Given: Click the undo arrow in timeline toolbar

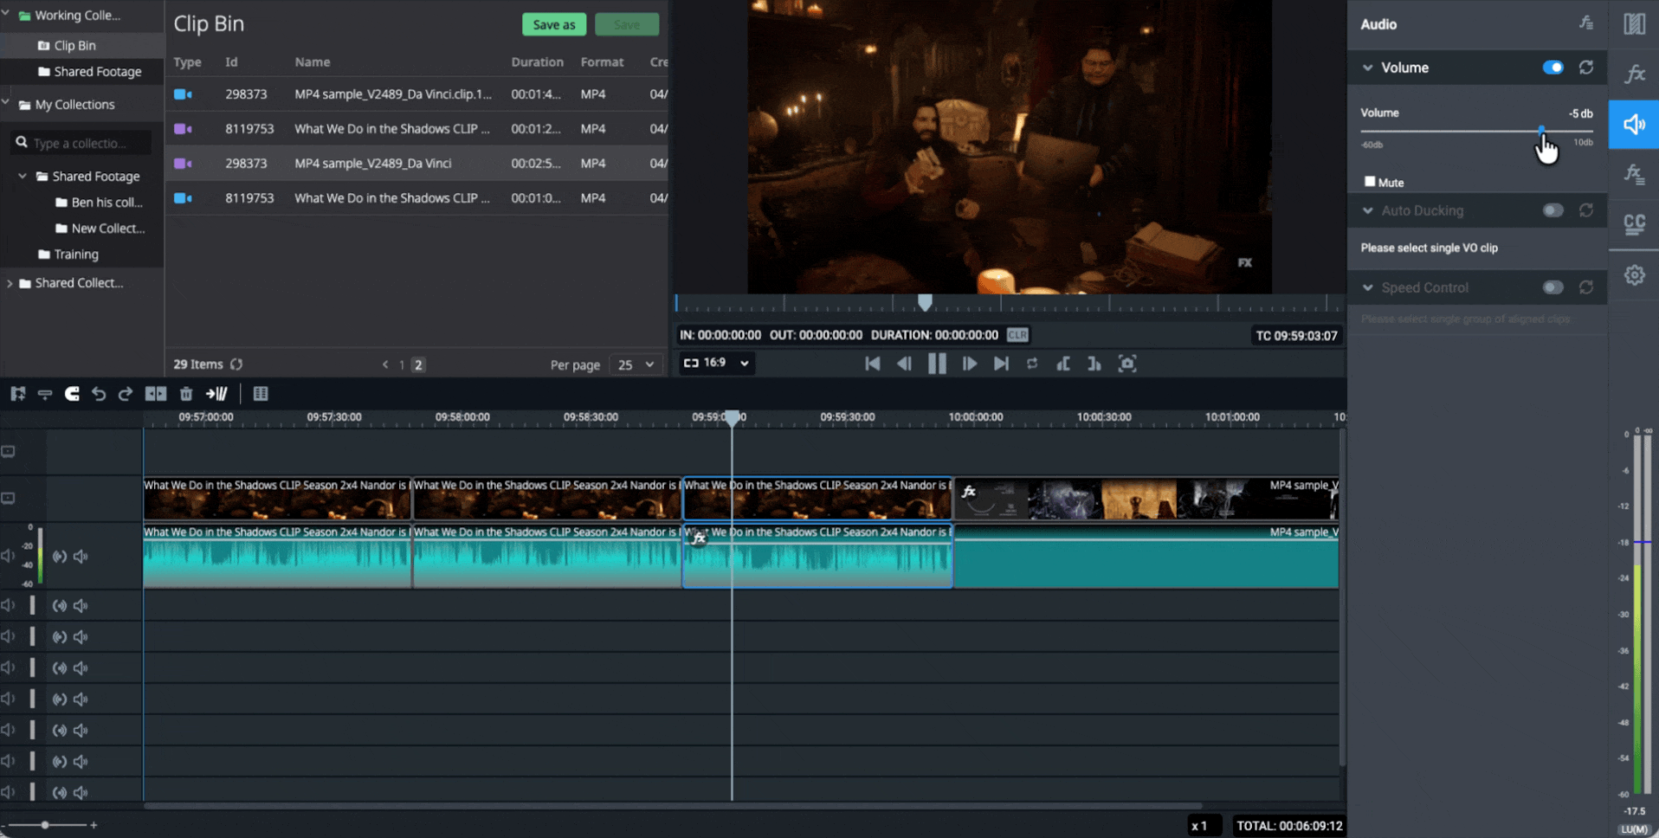Looking at the screenshot, I should pyautogui.click(x=99, y=394).
